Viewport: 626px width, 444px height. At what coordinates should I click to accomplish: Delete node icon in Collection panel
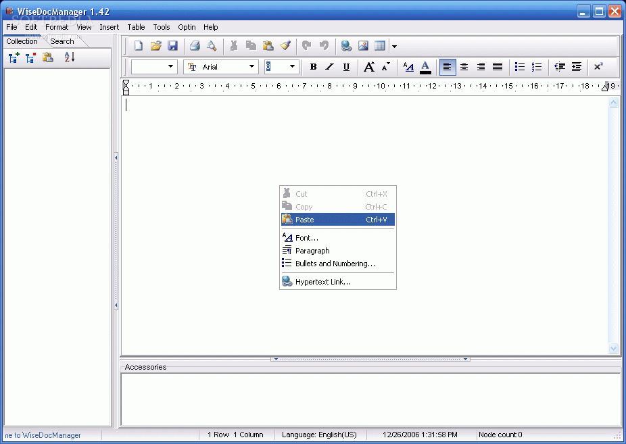(30, 57)
